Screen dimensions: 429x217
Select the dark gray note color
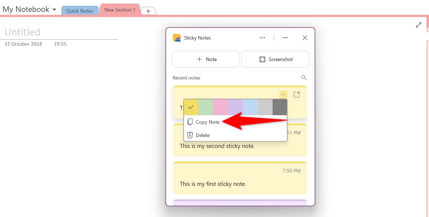(x=280, y=107)
